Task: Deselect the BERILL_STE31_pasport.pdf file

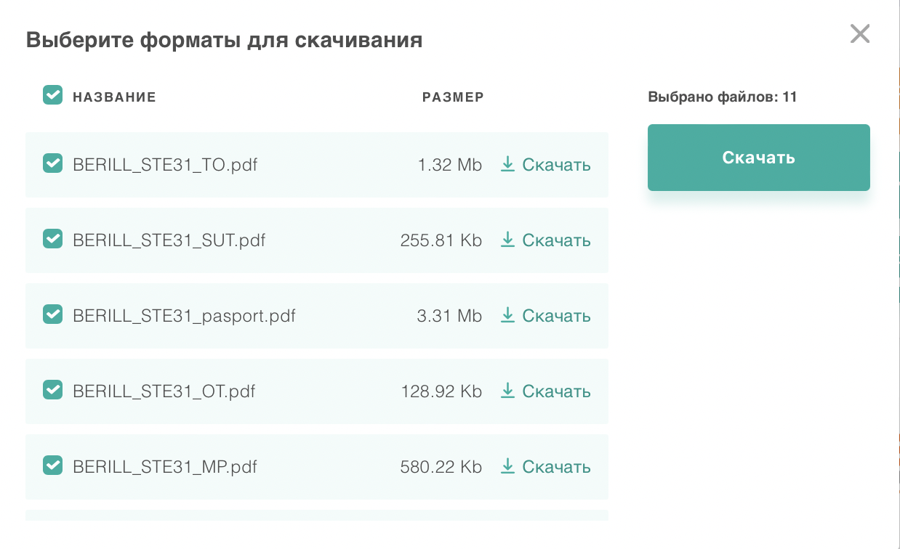Action: (52, 314)
